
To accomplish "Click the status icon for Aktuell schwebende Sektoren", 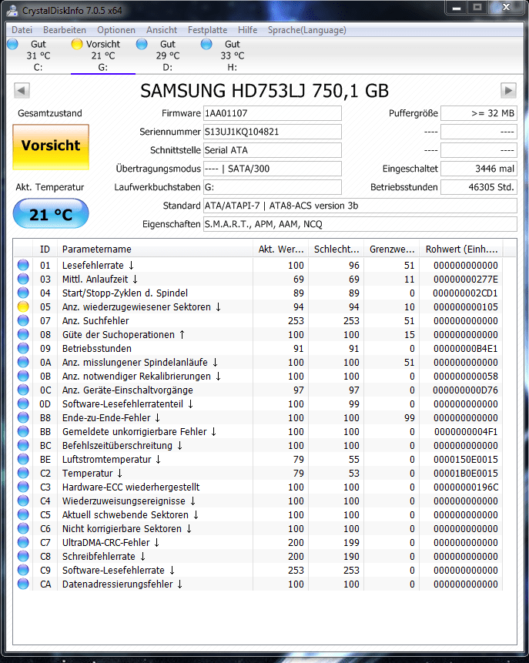I will coord(23,514).
